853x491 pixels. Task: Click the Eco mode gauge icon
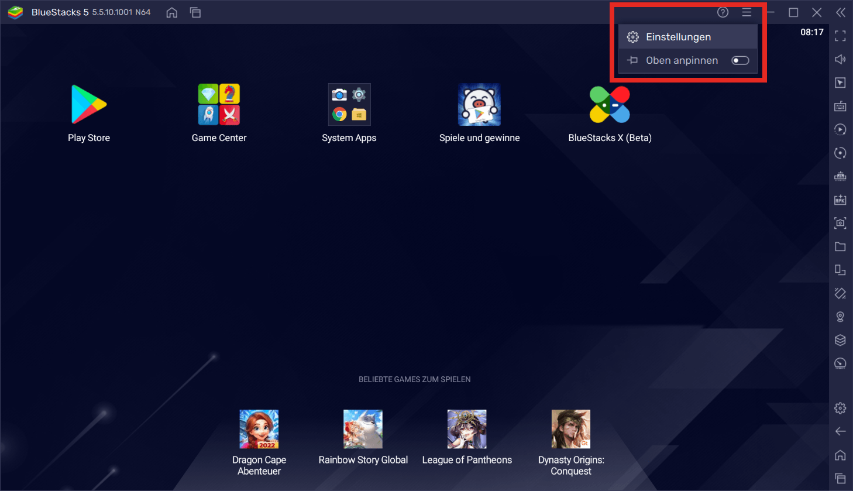tap(840, 363)
